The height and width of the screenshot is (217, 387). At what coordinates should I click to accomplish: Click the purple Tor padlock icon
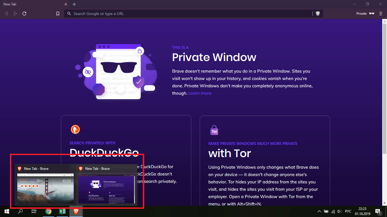(x=214, y=130)
